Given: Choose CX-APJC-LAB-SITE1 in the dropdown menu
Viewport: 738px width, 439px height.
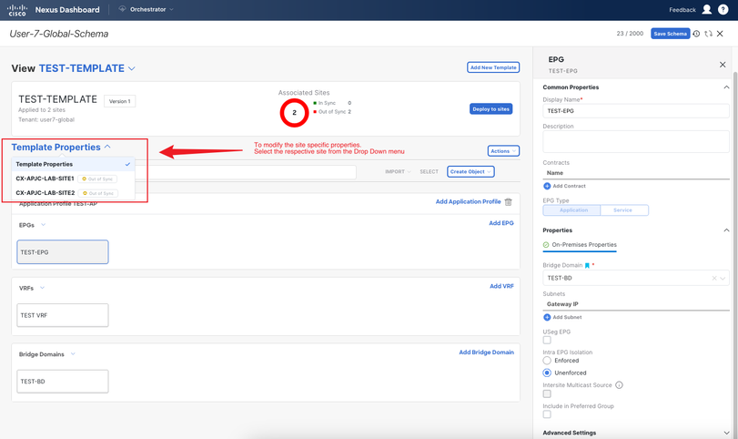Looking at the screenshot, I should [x=73, y=179].
